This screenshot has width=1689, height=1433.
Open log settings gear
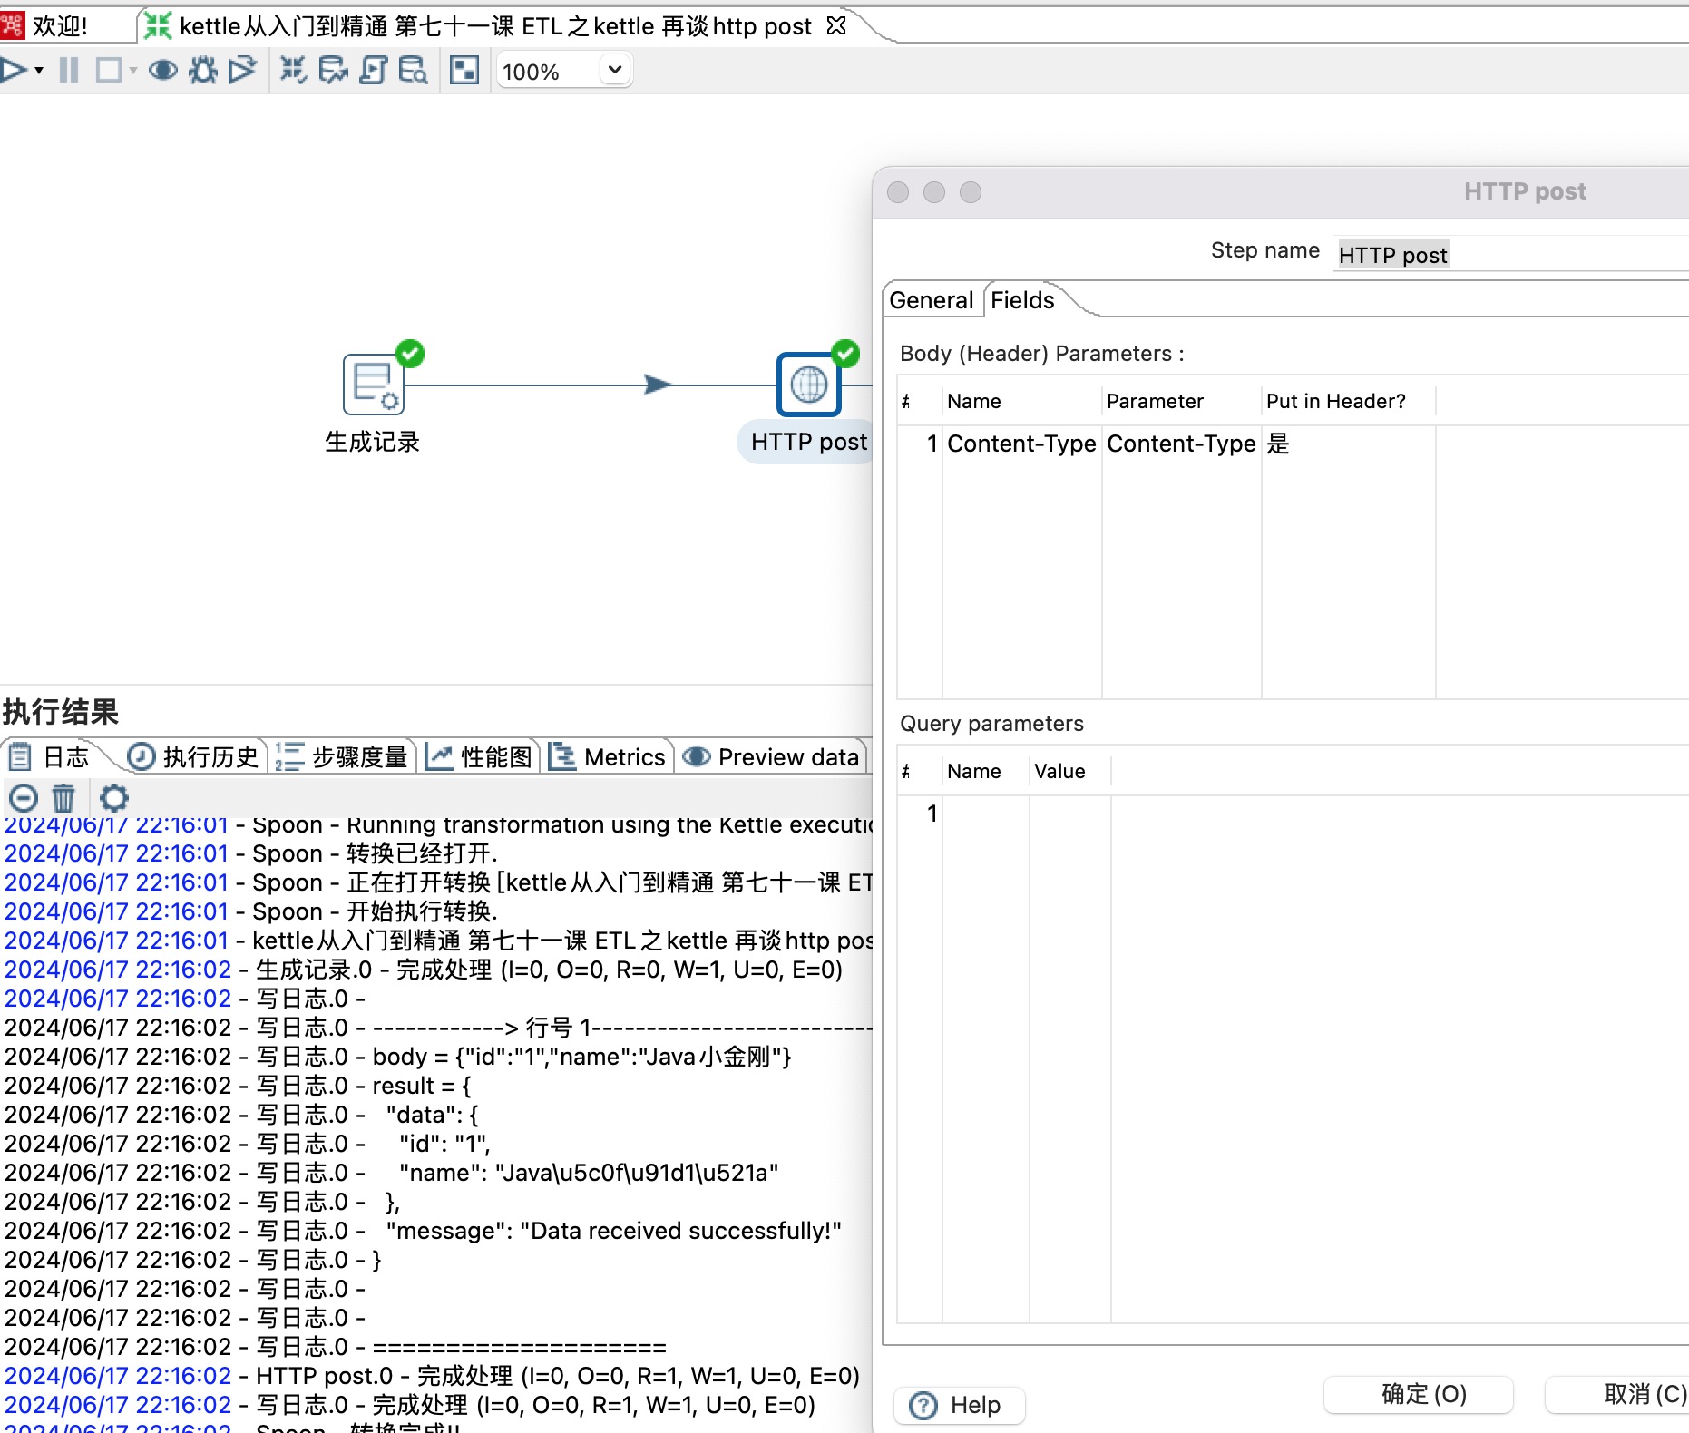(x=114, y=798)
